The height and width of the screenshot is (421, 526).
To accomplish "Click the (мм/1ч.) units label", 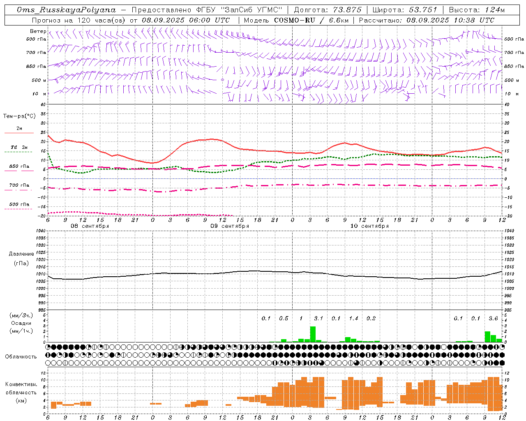I will pos(21,331).
